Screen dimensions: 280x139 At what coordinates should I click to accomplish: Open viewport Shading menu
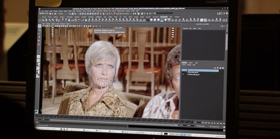(48, 24)
